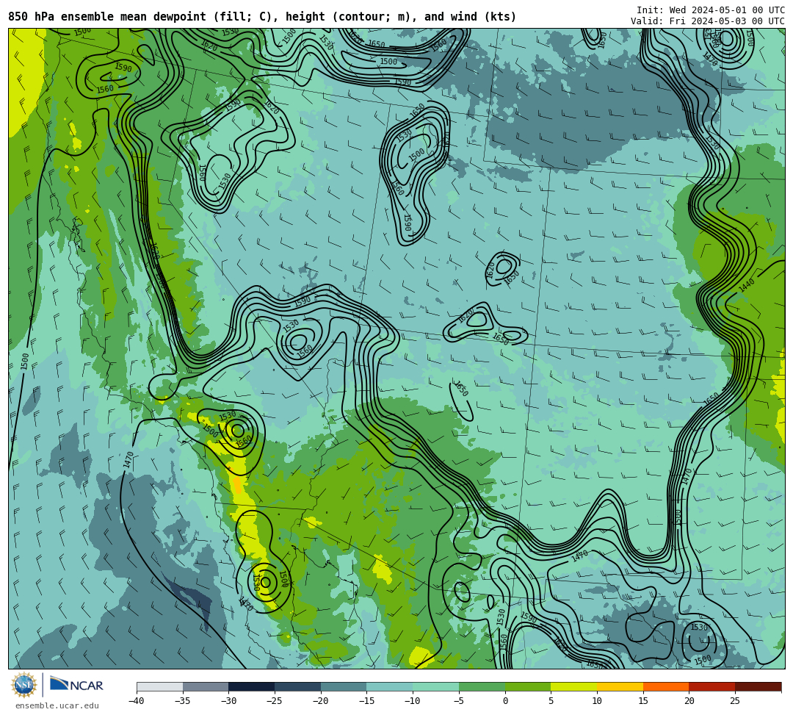Image resolution: width=793 pixels, height=715 pixels.
Task: Click the ensemble.ucar.edu text
Action: coord(57,705)
